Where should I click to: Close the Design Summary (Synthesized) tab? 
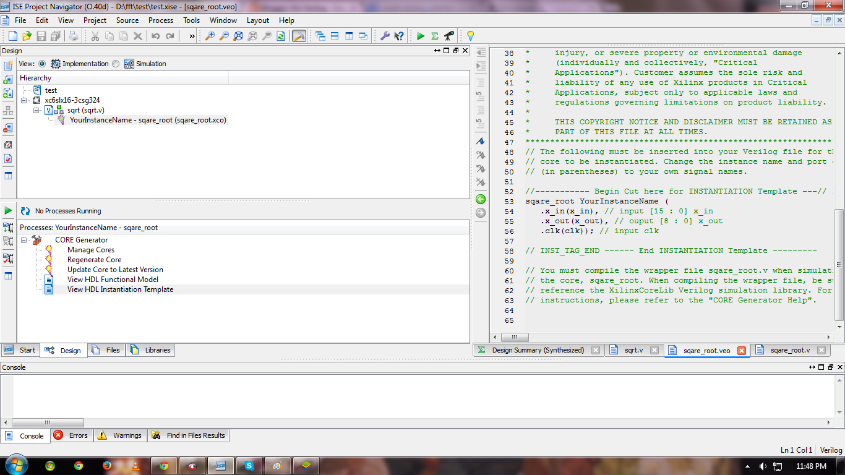(595, 350)
